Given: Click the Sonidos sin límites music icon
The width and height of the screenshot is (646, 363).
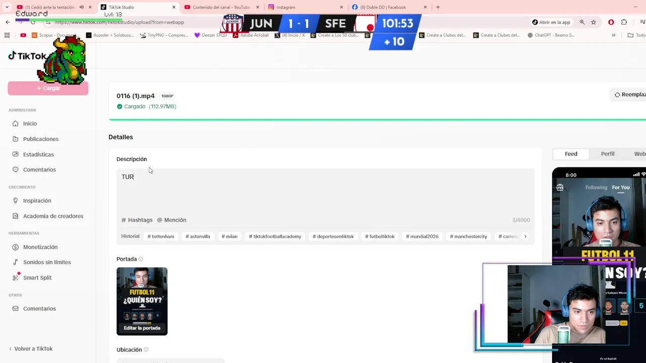Looking at the screenshot, I should tap(16, 262).
